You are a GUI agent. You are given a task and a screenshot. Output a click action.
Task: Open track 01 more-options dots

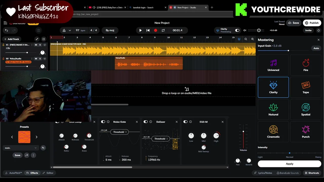point(32,45)
